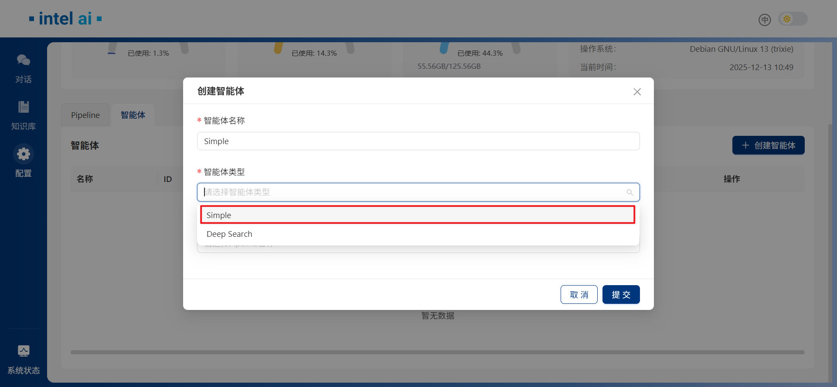The image size is (837, 387).
Task: Click the 名称 column header
Action: point(85,179)
